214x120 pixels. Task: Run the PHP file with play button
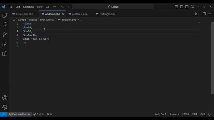196,14
